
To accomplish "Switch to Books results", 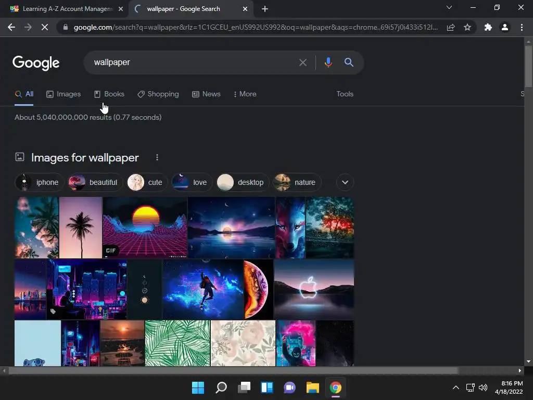I will click(x=109, y=94).
